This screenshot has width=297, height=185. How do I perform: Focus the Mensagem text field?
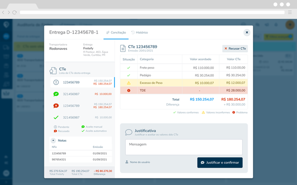click(x=184, y=147)
